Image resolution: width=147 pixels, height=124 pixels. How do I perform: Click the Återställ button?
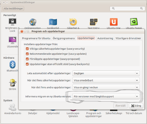[x=121, y=106]
